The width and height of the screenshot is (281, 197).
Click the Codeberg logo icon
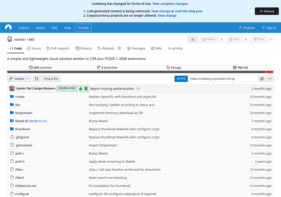click(8, 28)
